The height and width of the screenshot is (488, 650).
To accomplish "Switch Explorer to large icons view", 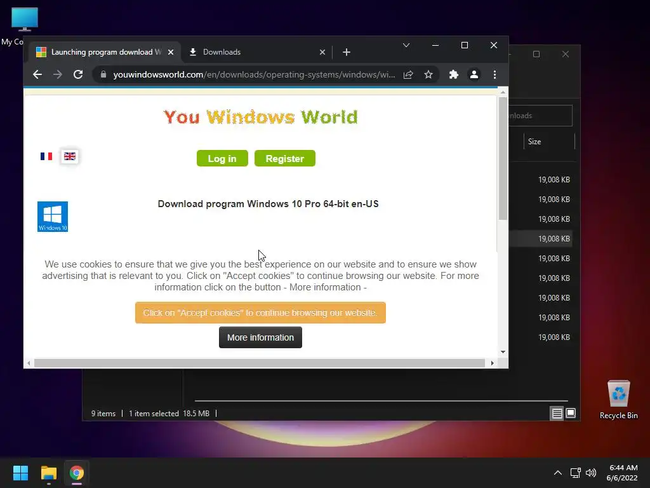I will click(571, 413).
